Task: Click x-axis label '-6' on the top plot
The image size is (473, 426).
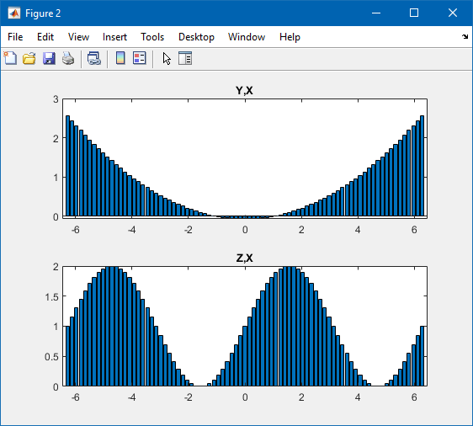Action: (76, 230)
